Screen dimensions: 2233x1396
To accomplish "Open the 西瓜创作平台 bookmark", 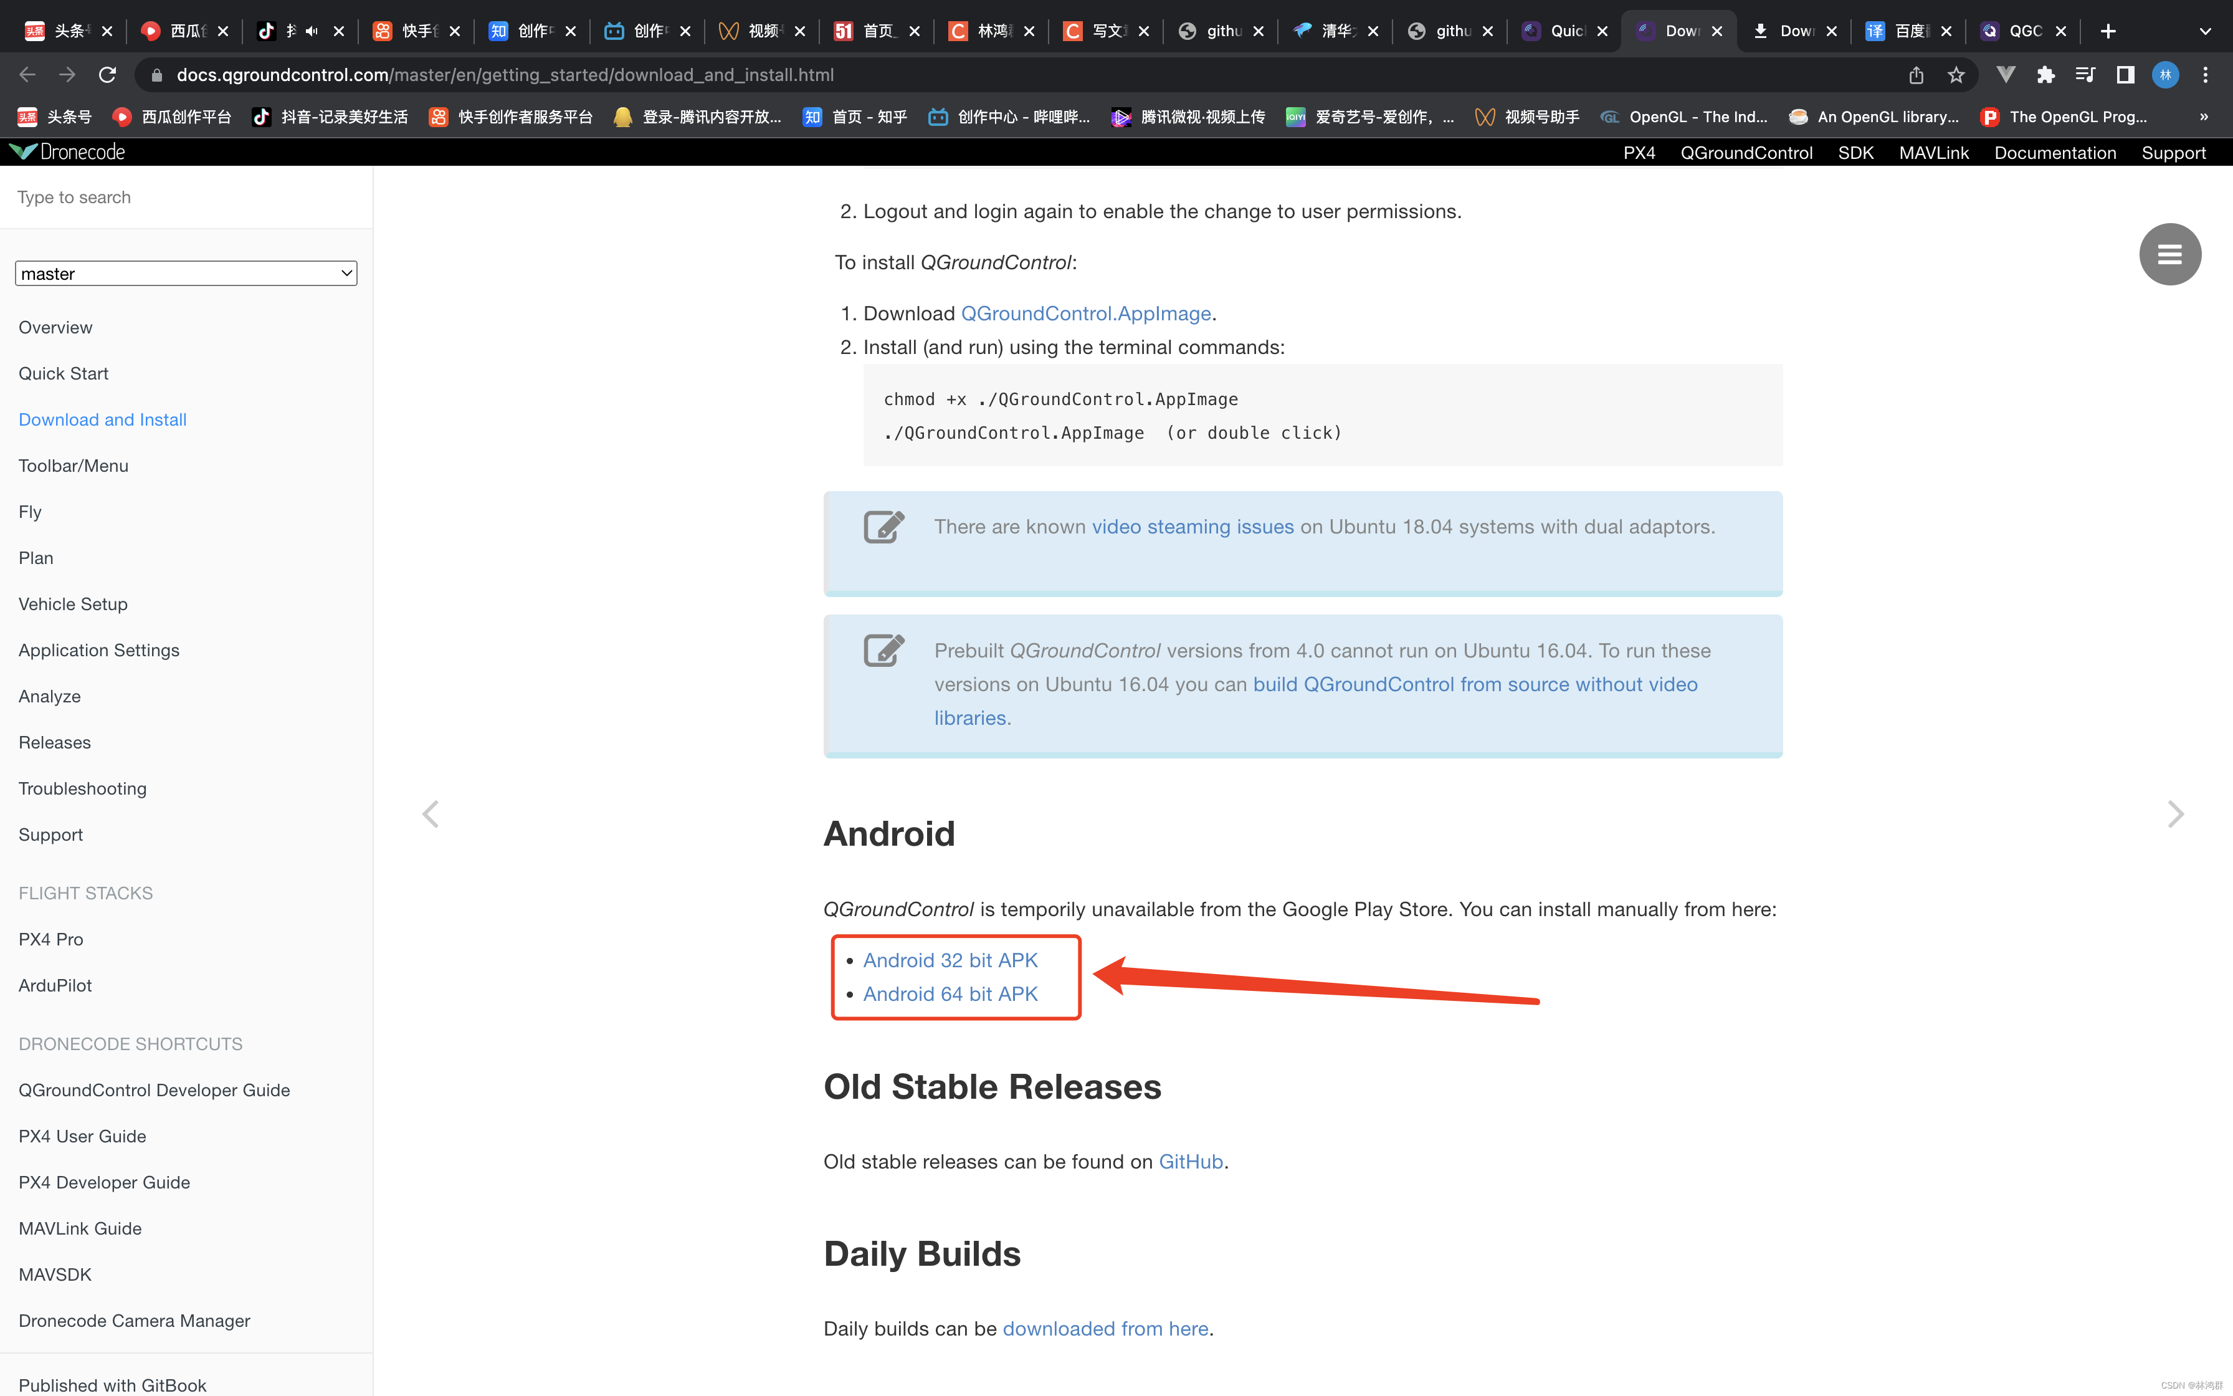I will pos(171,117).
